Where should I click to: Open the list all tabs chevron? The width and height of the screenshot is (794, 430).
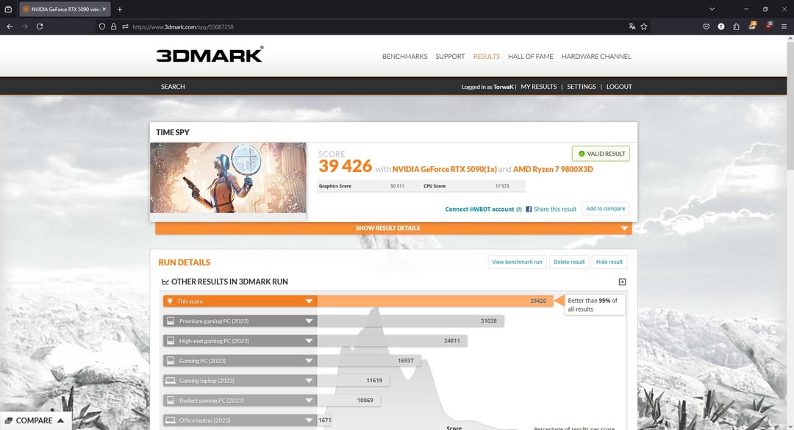(x=712, y=9)
